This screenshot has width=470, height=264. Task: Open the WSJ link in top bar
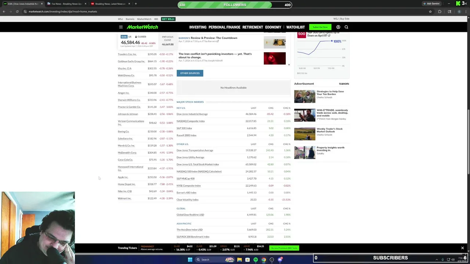point(120,19)
